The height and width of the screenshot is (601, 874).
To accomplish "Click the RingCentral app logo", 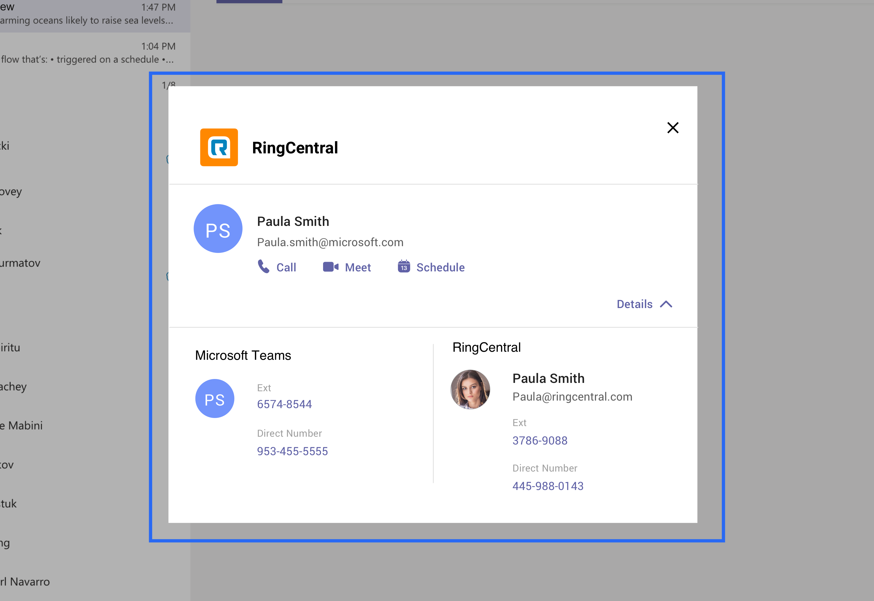I will coord(219,147).
